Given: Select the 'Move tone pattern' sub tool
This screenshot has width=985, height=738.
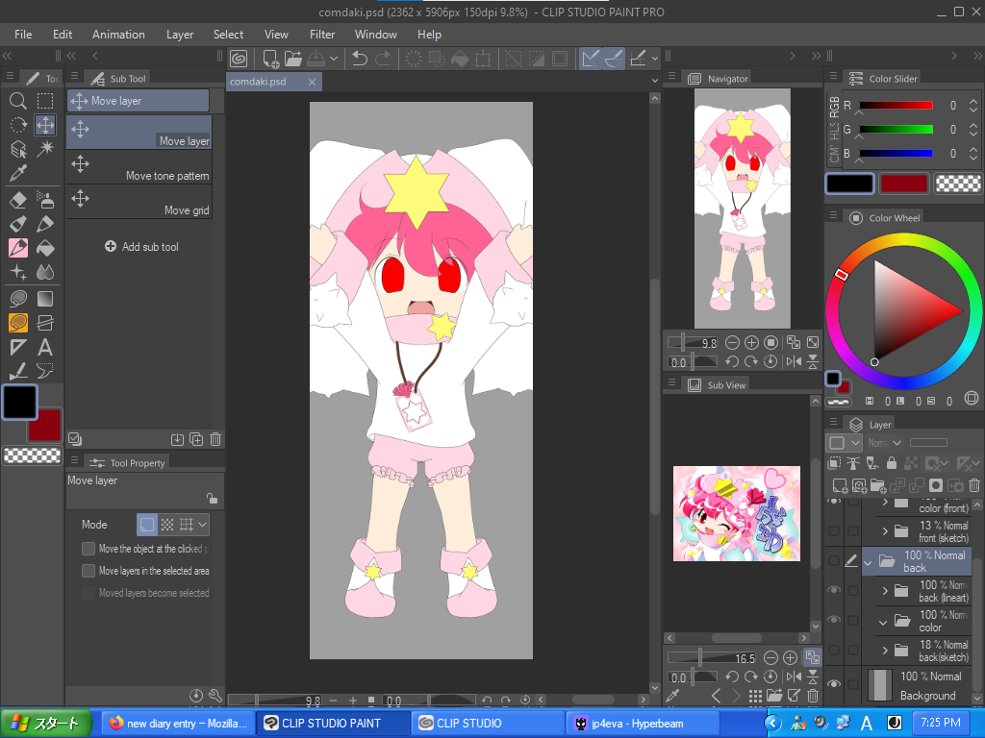Looking at the screenshot, I should (x=139, y=166).
